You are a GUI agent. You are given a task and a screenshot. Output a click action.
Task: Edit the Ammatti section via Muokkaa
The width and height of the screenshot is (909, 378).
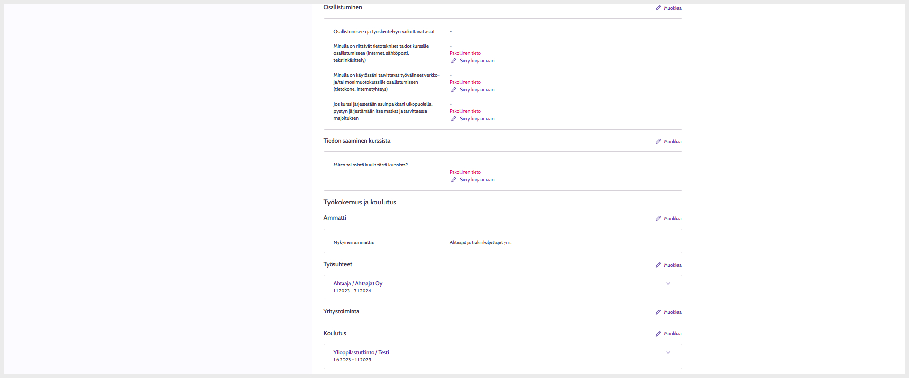tap(672, 219)
